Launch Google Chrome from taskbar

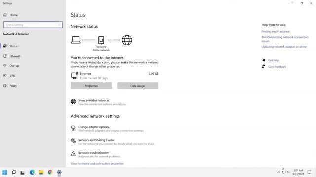pos(50,172)
